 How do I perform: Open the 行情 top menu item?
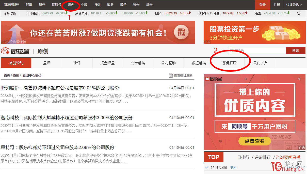coord(97,5)
